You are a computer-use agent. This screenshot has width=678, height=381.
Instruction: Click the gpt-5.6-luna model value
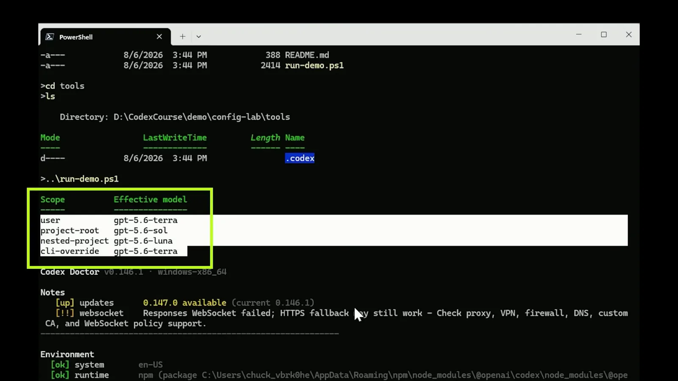pyautogui.click(x=143, y=241)
